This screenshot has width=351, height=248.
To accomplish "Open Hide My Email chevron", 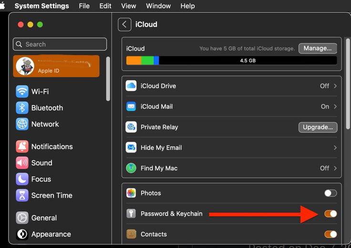I will [335, 148].
